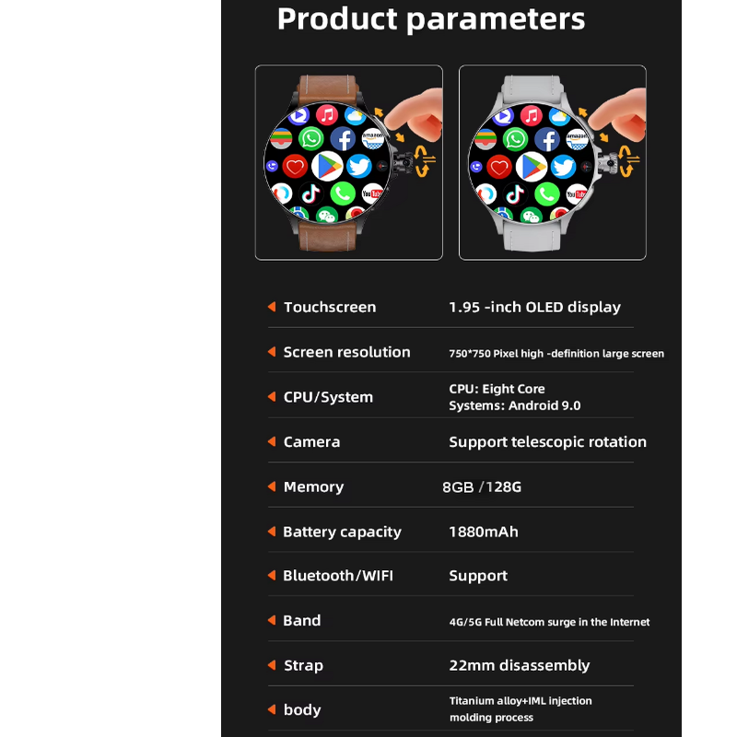Tap YouTube icon on white-strap watch
The image size is (737, 737).
point(577,193)
